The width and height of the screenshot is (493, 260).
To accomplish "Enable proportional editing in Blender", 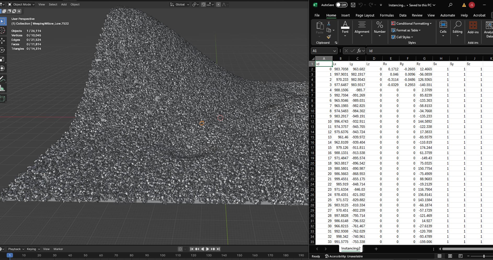I will [218, 4].
